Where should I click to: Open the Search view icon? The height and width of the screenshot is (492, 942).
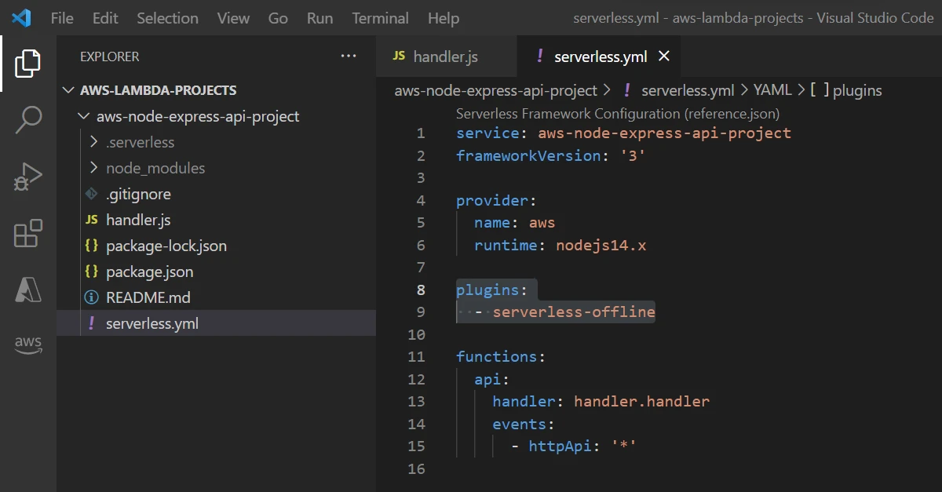coord(27,120)
